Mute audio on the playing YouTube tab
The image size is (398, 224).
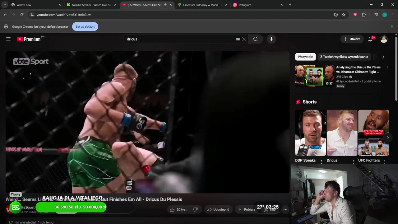[x=165, y=5]
